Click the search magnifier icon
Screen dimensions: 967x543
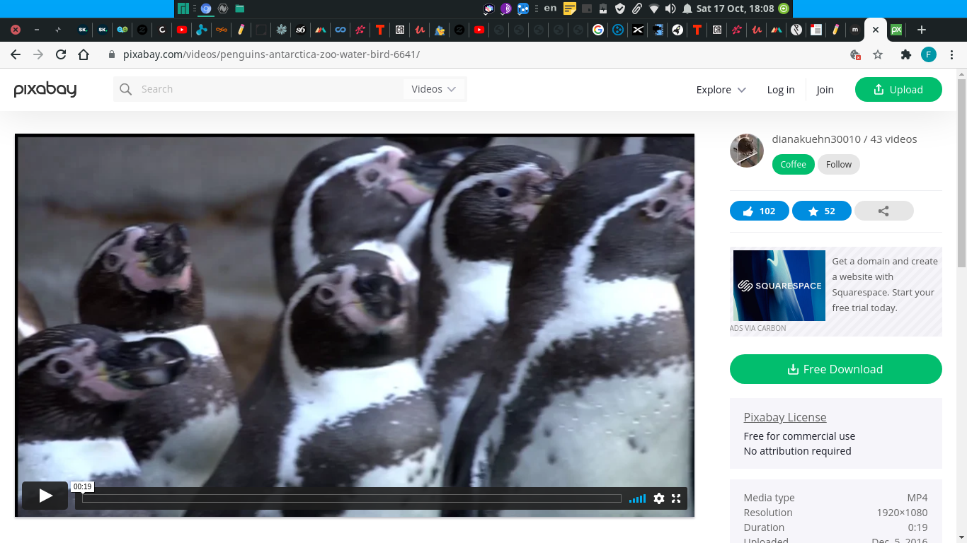(125, 89)
